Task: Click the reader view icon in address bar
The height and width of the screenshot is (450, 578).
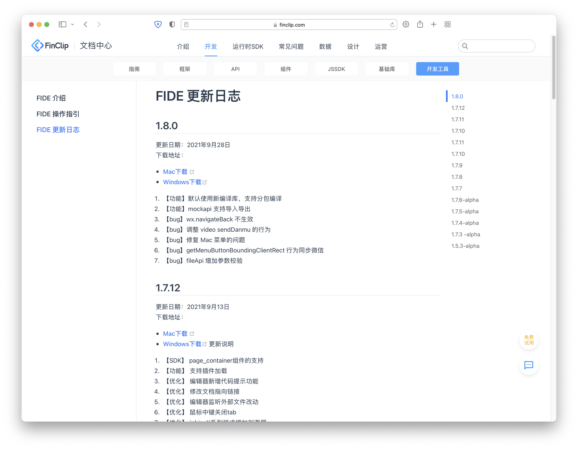Action: (x=186, y=25)
